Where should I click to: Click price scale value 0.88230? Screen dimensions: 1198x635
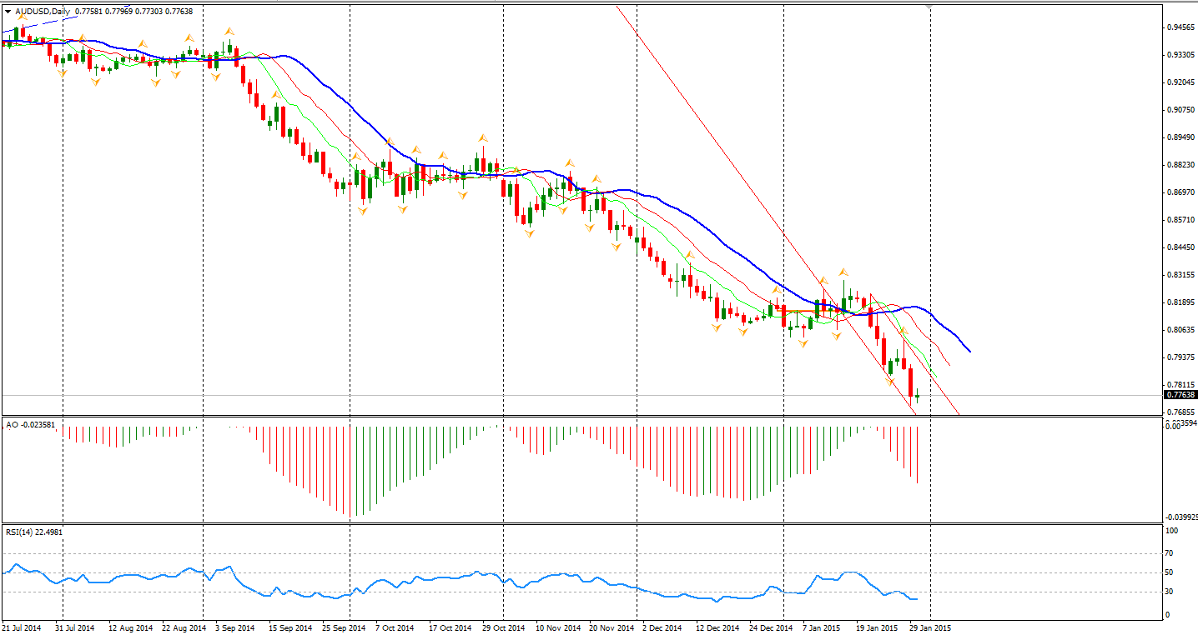pos(1180,165)
